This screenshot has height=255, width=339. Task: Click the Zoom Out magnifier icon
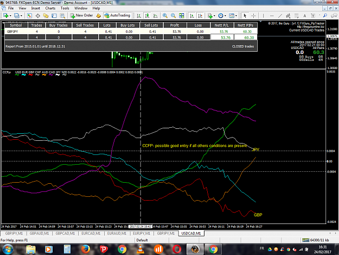[x=173, y=16]
